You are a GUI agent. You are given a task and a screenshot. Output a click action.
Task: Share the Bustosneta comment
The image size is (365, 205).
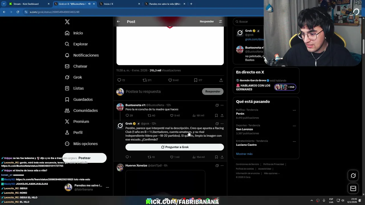222,116
